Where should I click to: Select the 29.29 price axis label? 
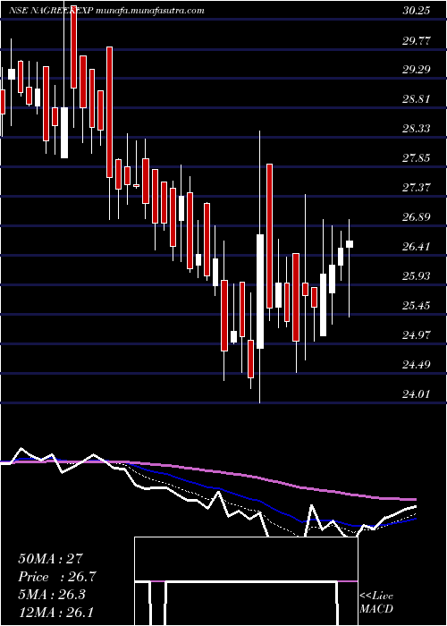click(416, 70)
